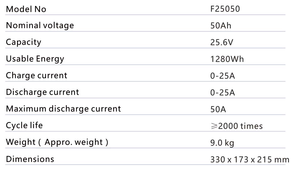Image resolution: width=296 pixels, height=170 pixels.
Task: Select the 330 x 173 x 215 mm value
Action: pyautogui.click(x=249, y=160)
